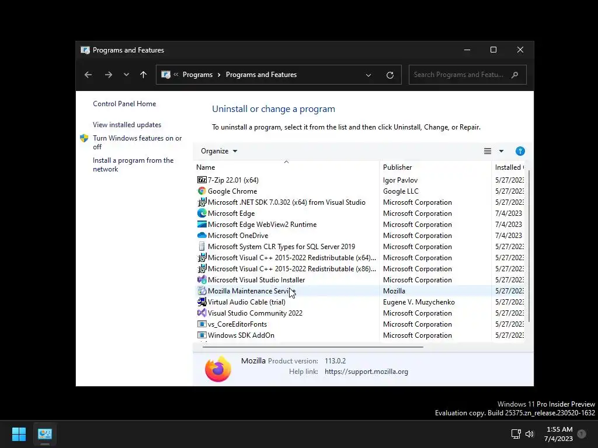This screenshot has width=598, height=448.
Task: Click the Visual Studio Installer icon
Action: pos(201,279)
